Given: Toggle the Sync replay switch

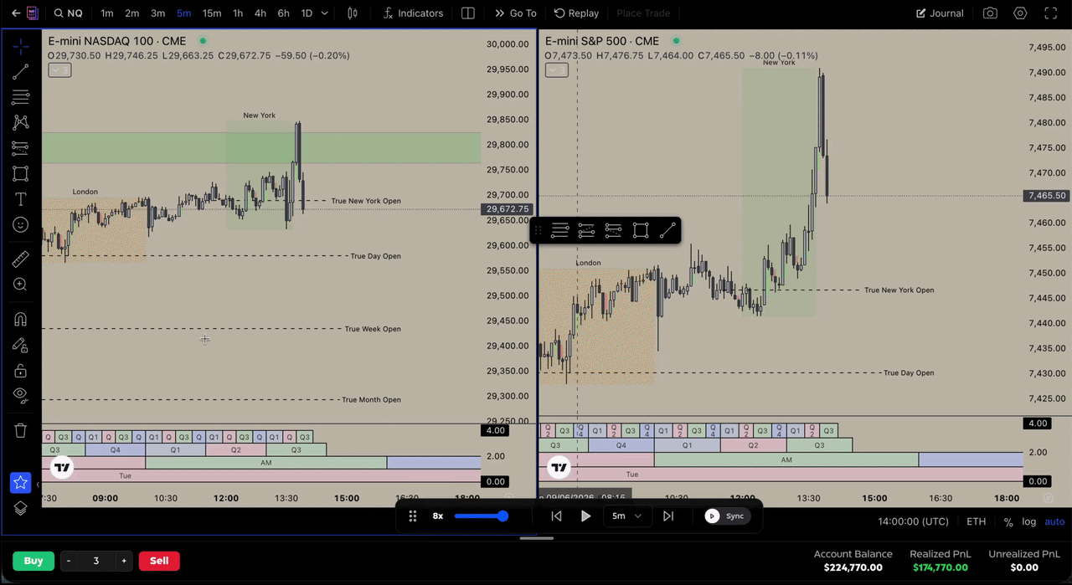Looking at the screenshot, I should point(725,516).
